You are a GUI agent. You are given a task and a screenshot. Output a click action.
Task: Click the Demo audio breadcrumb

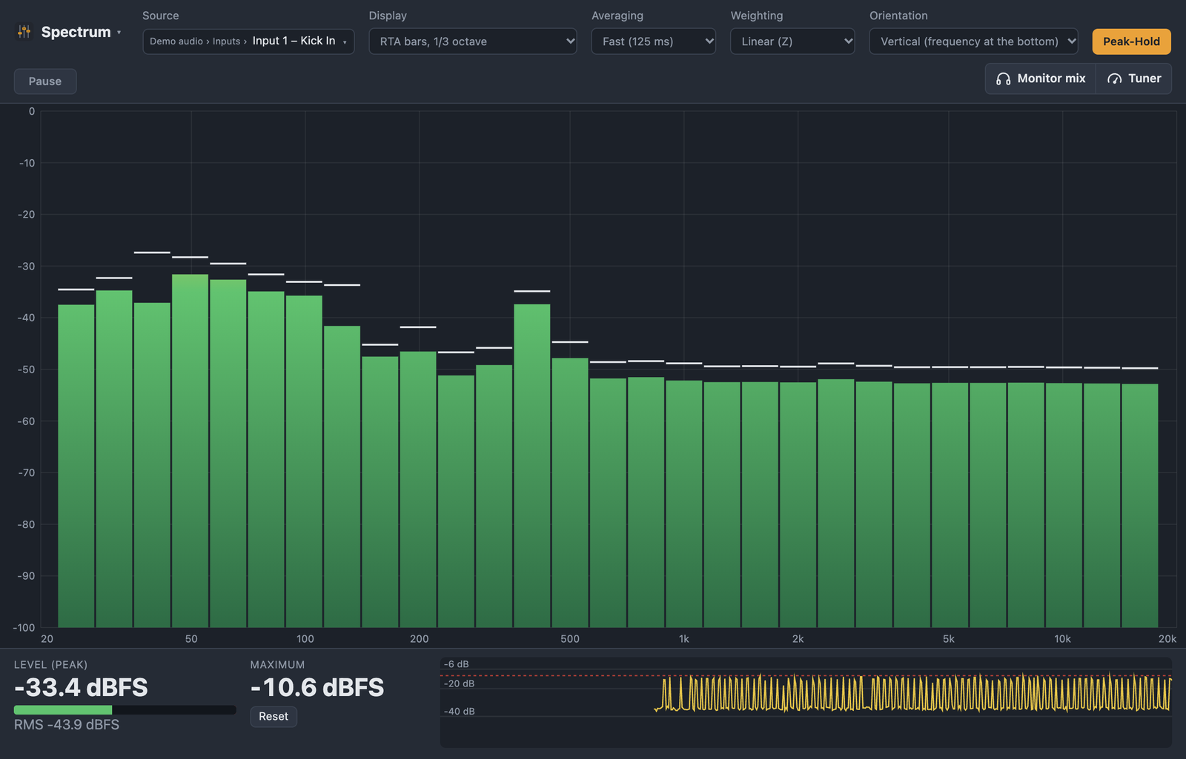(x=176, y=41)
